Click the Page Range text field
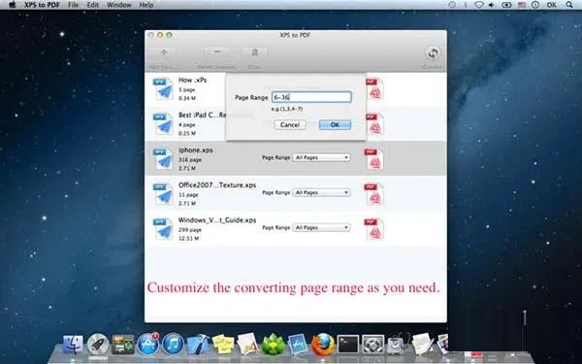This screenshot has height=364, width=582. [x=311, y=97]
